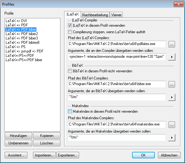This screenshot has height=163, width=185.
Task: Toggle "(La)TeX in diesem Profil verwenden" checkbox
Action: 70,25
